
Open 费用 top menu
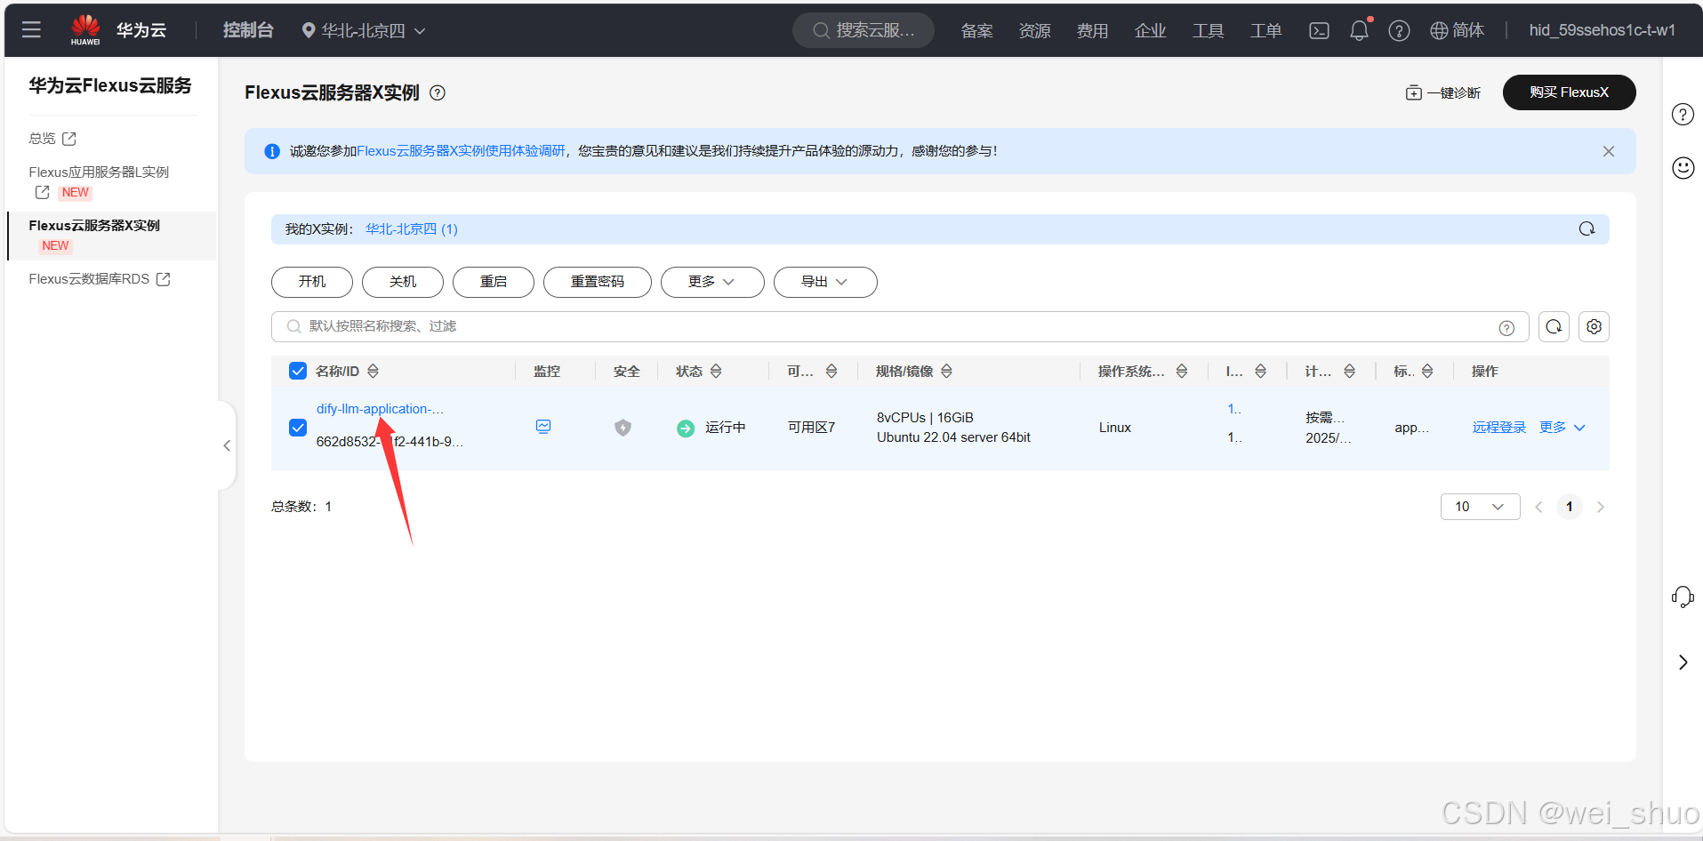(1092, 31)
